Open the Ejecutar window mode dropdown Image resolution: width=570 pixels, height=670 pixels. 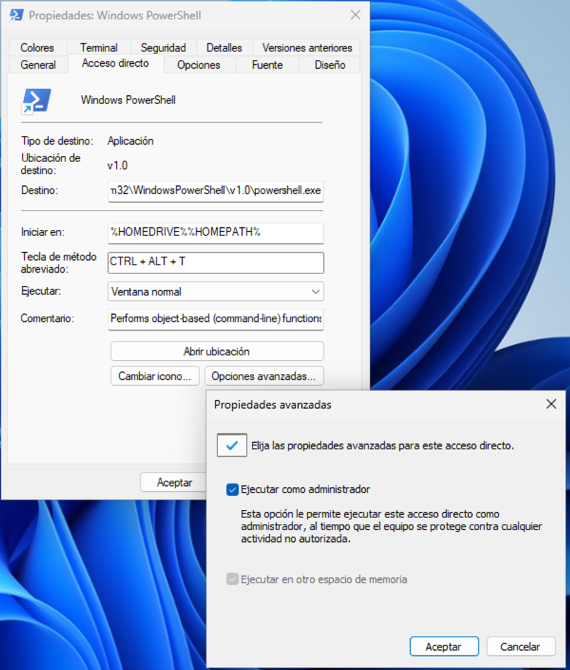pos(216,291)
